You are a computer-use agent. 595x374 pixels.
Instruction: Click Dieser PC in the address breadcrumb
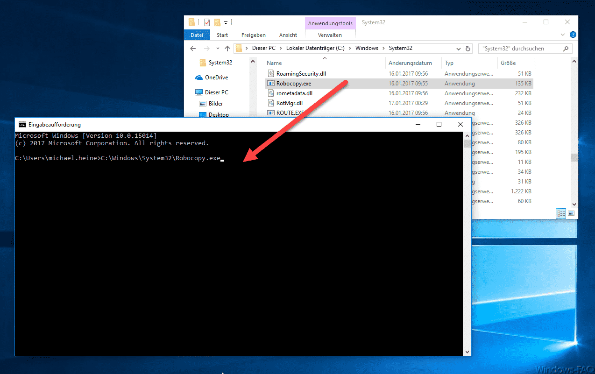263,48
